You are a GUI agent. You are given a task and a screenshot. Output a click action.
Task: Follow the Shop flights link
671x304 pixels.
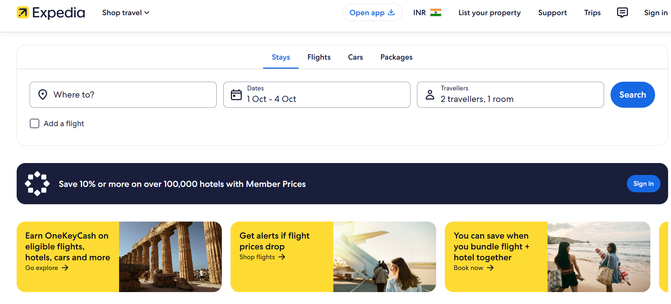pyautogui.click(x=262, y=257)
